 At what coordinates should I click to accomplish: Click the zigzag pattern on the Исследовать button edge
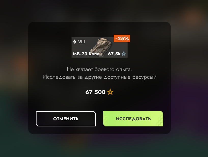[160, 120]
